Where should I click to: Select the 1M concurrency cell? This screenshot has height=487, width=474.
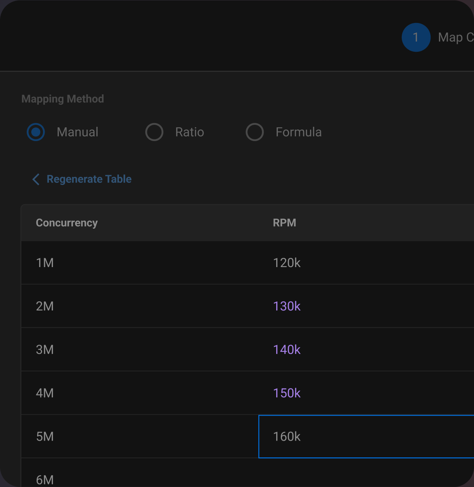45,262
